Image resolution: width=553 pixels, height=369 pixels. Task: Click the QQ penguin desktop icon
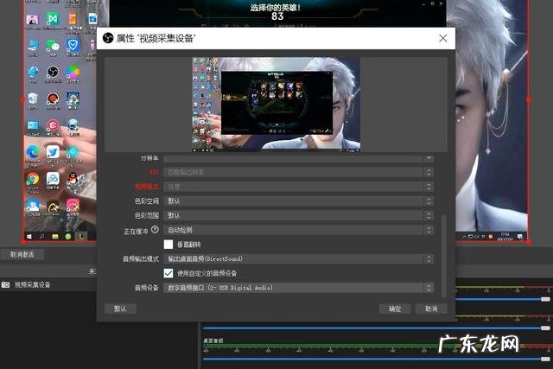(73, 178)
